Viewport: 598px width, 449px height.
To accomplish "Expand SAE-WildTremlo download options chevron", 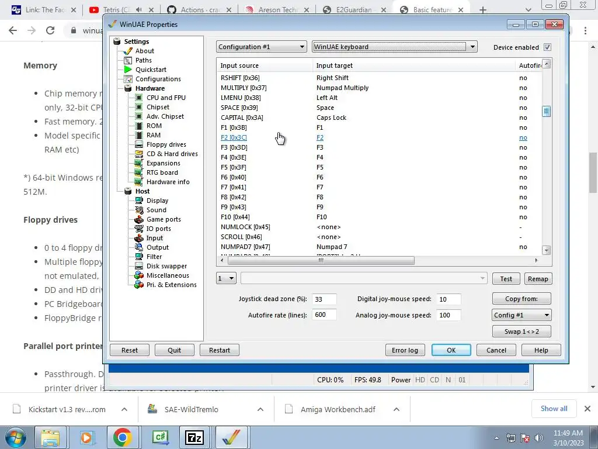I will pyautogui.click(x=260, y=409).
